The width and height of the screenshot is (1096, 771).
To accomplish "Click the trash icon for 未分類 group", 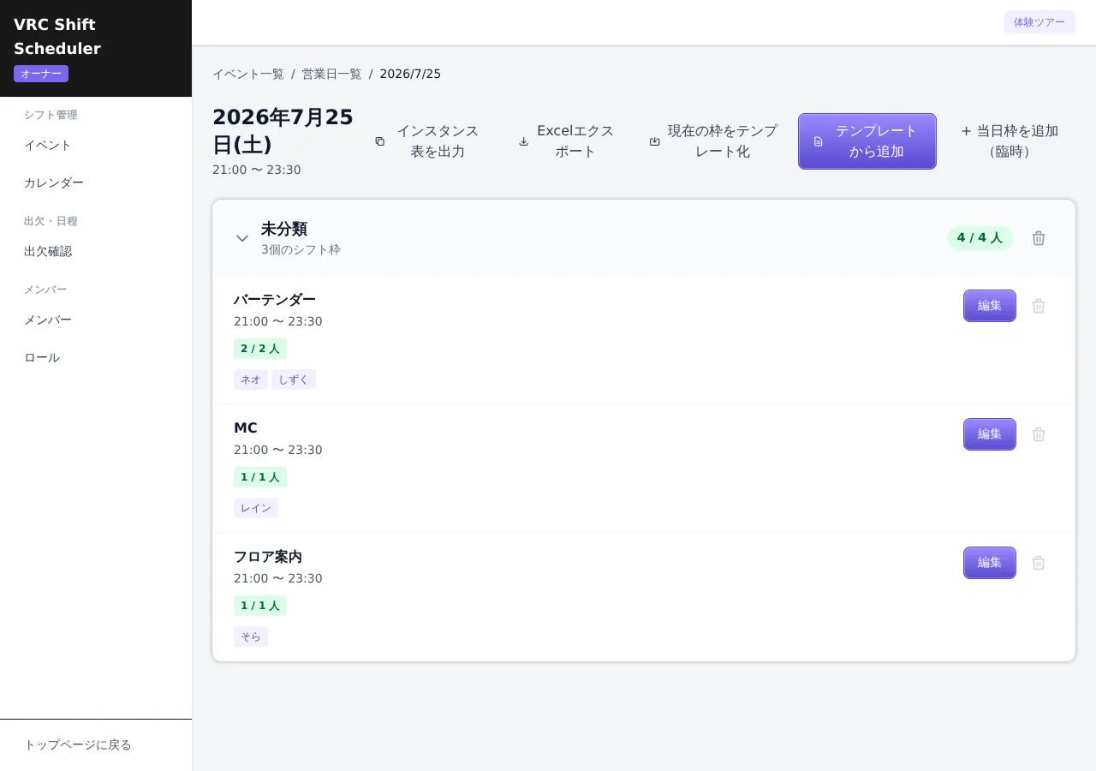I will click(x=1039, y=238).
